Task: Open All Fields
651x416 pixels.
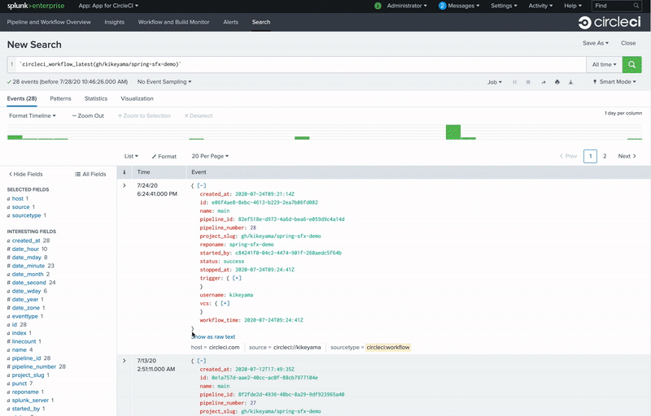Action: (x=90, y=175)
